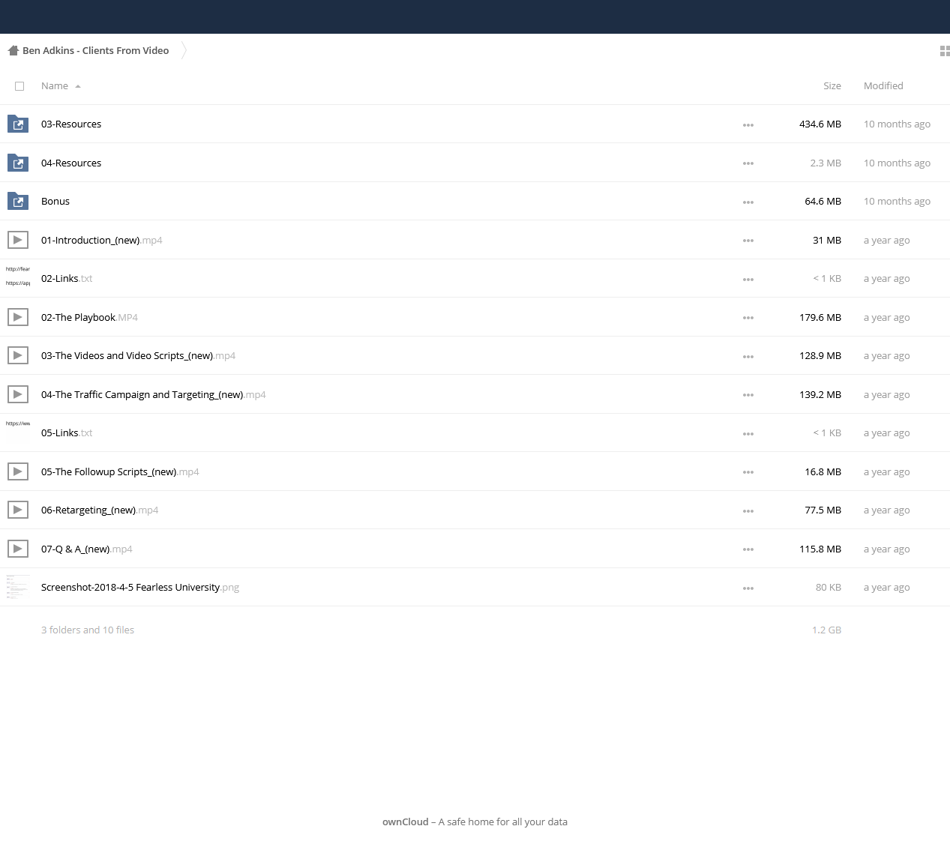Click the 434.6 MB size value
This screenshot has height=844, width=950.
coord(820,124)
